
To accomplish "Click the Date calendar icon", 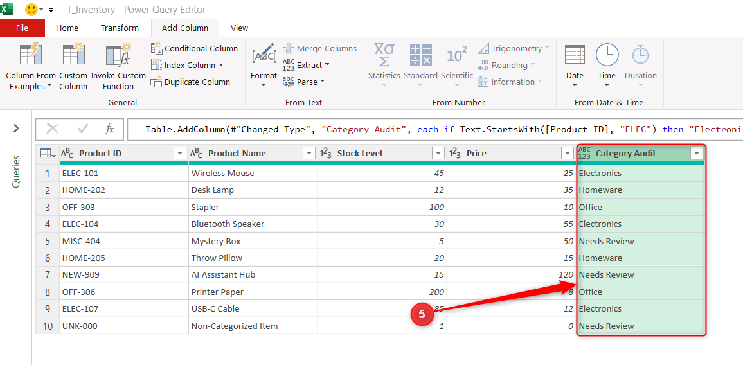I will [x=575, y=55].
